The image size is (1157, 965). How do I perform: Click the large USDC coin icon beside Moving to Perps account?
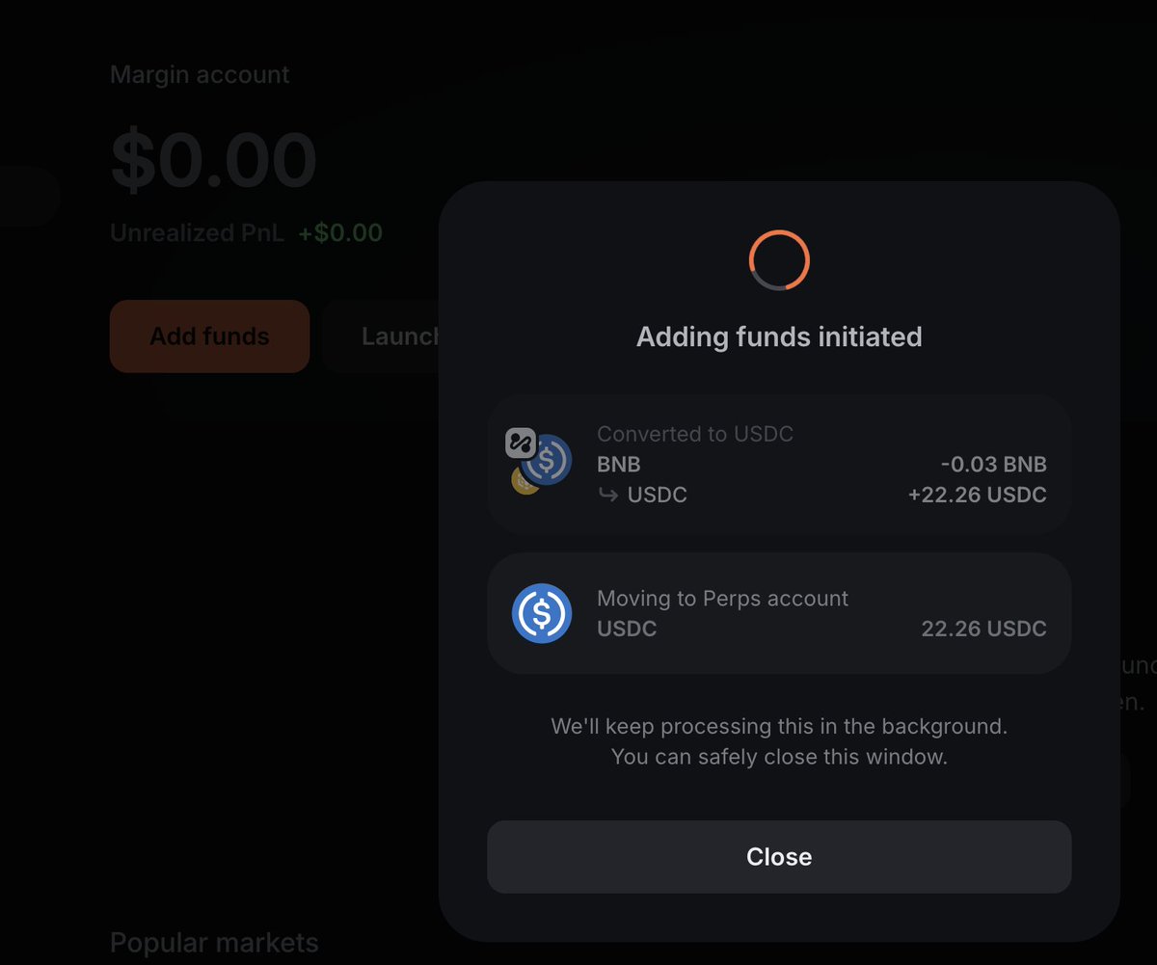click(x=542, y=613)
